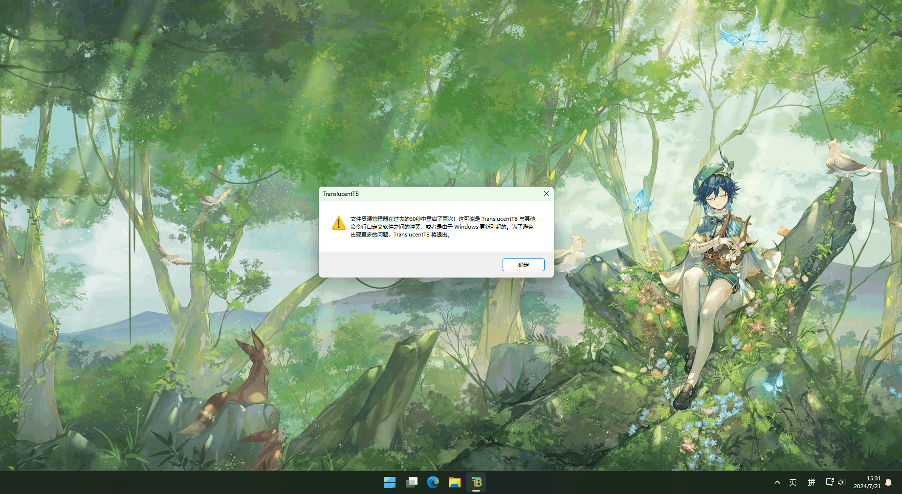Screen dimensions: 902x494
Task: Click 确定 to dismiss the TranslucentTB warning
Action: pos(523,264)
